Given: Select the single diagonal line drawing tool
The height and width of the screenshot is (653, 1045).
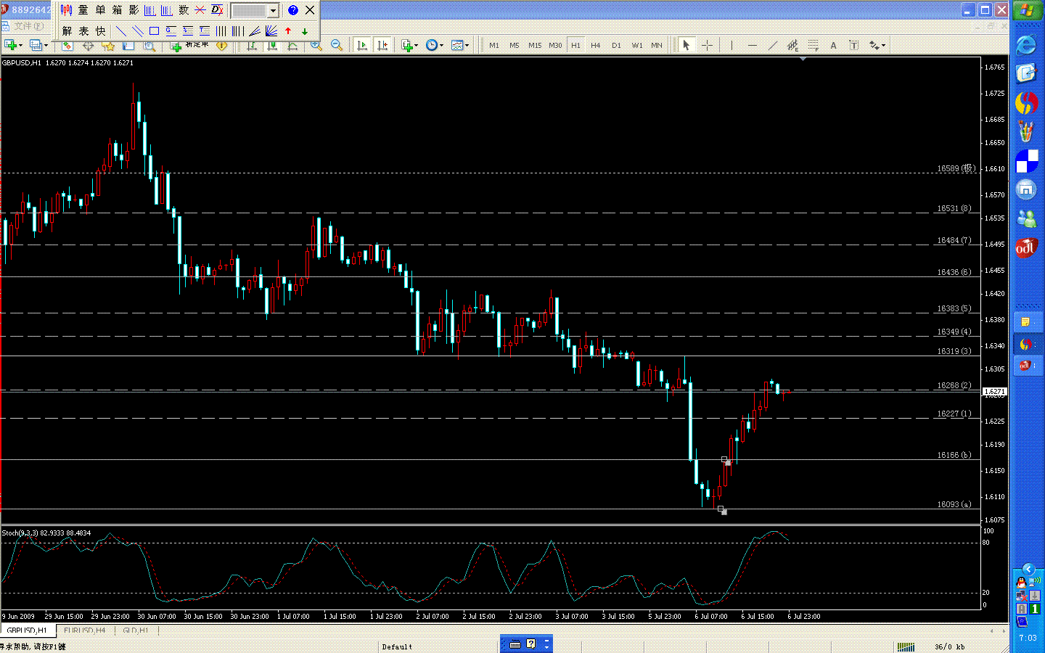Looking at the screenshot, I should pos(121,31).
